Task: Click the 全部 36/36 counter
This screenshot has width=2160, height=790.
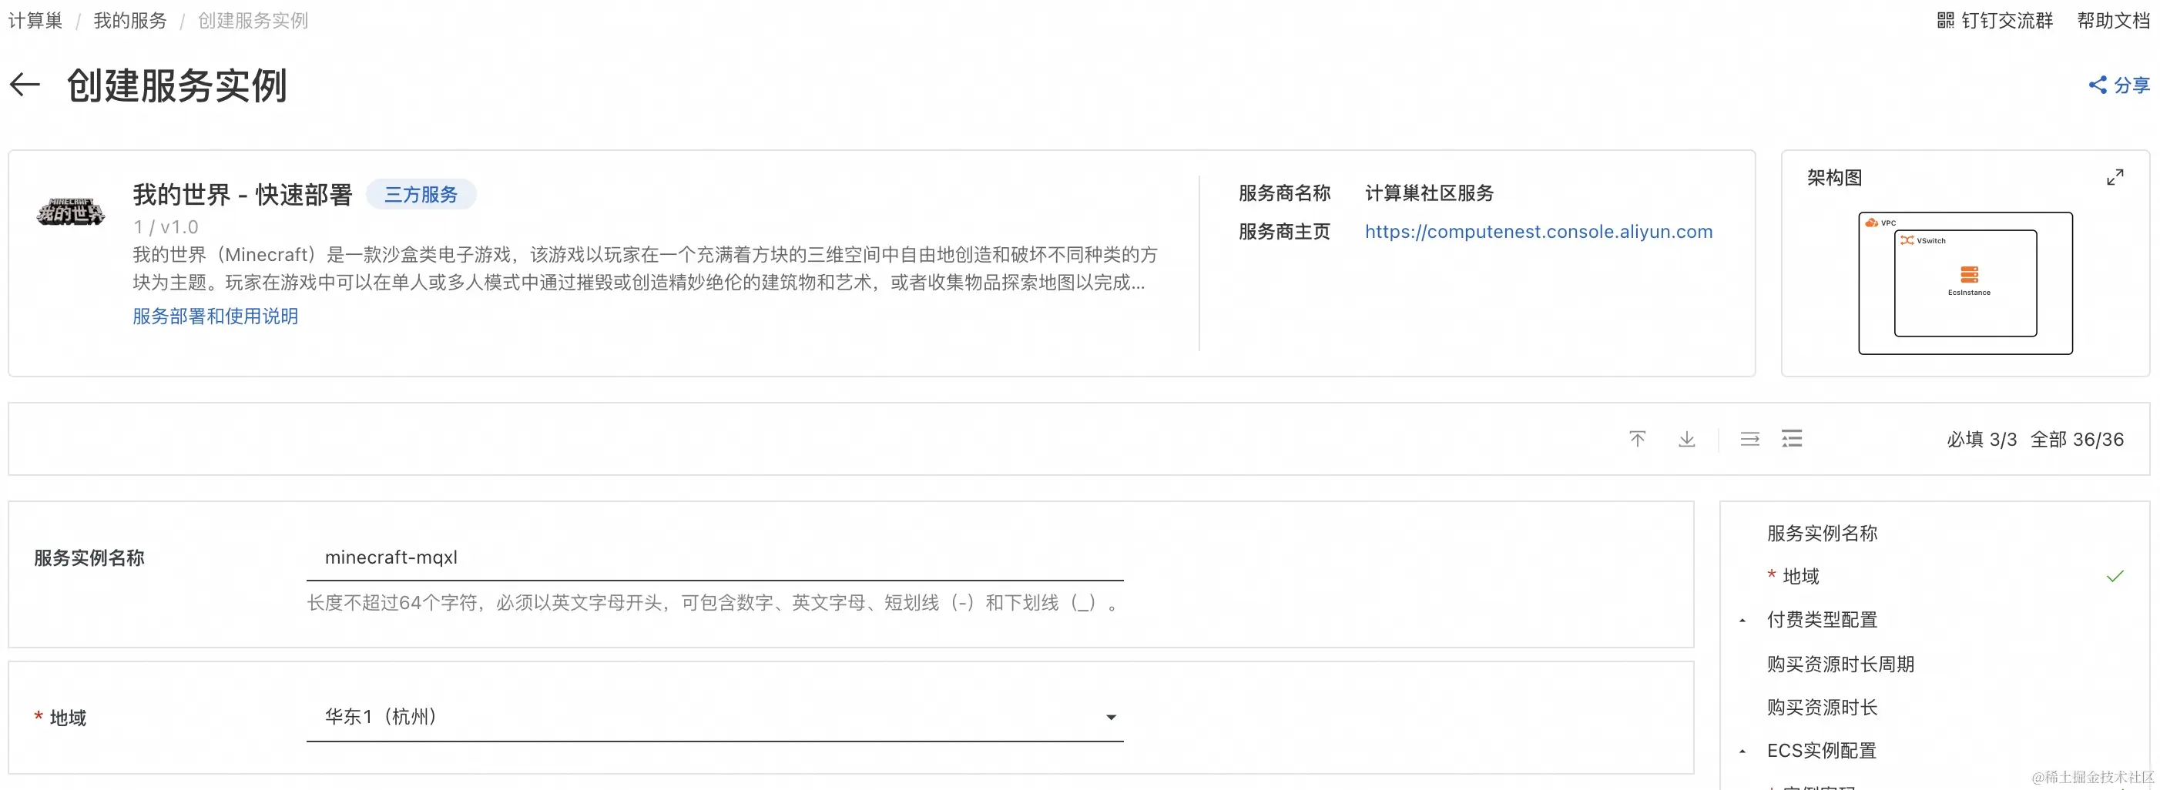Action: (2077, 439)
